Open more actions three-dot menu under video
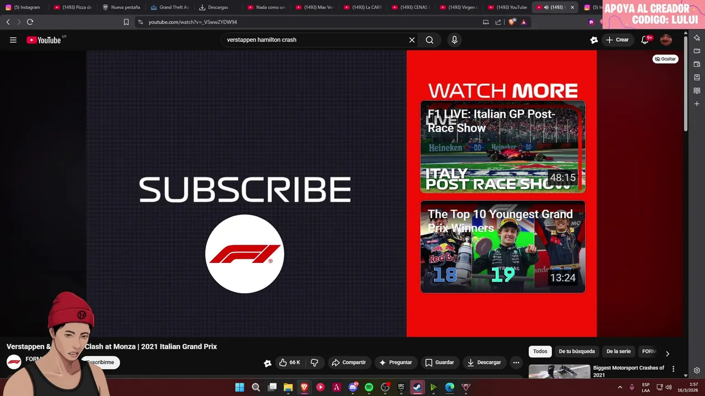The image size is (705, 396). click(516, 362)
